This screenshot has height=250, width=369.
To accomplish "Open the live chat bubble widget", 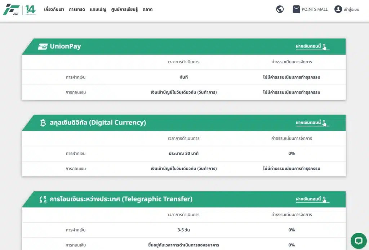I will (x=358, y=241).
